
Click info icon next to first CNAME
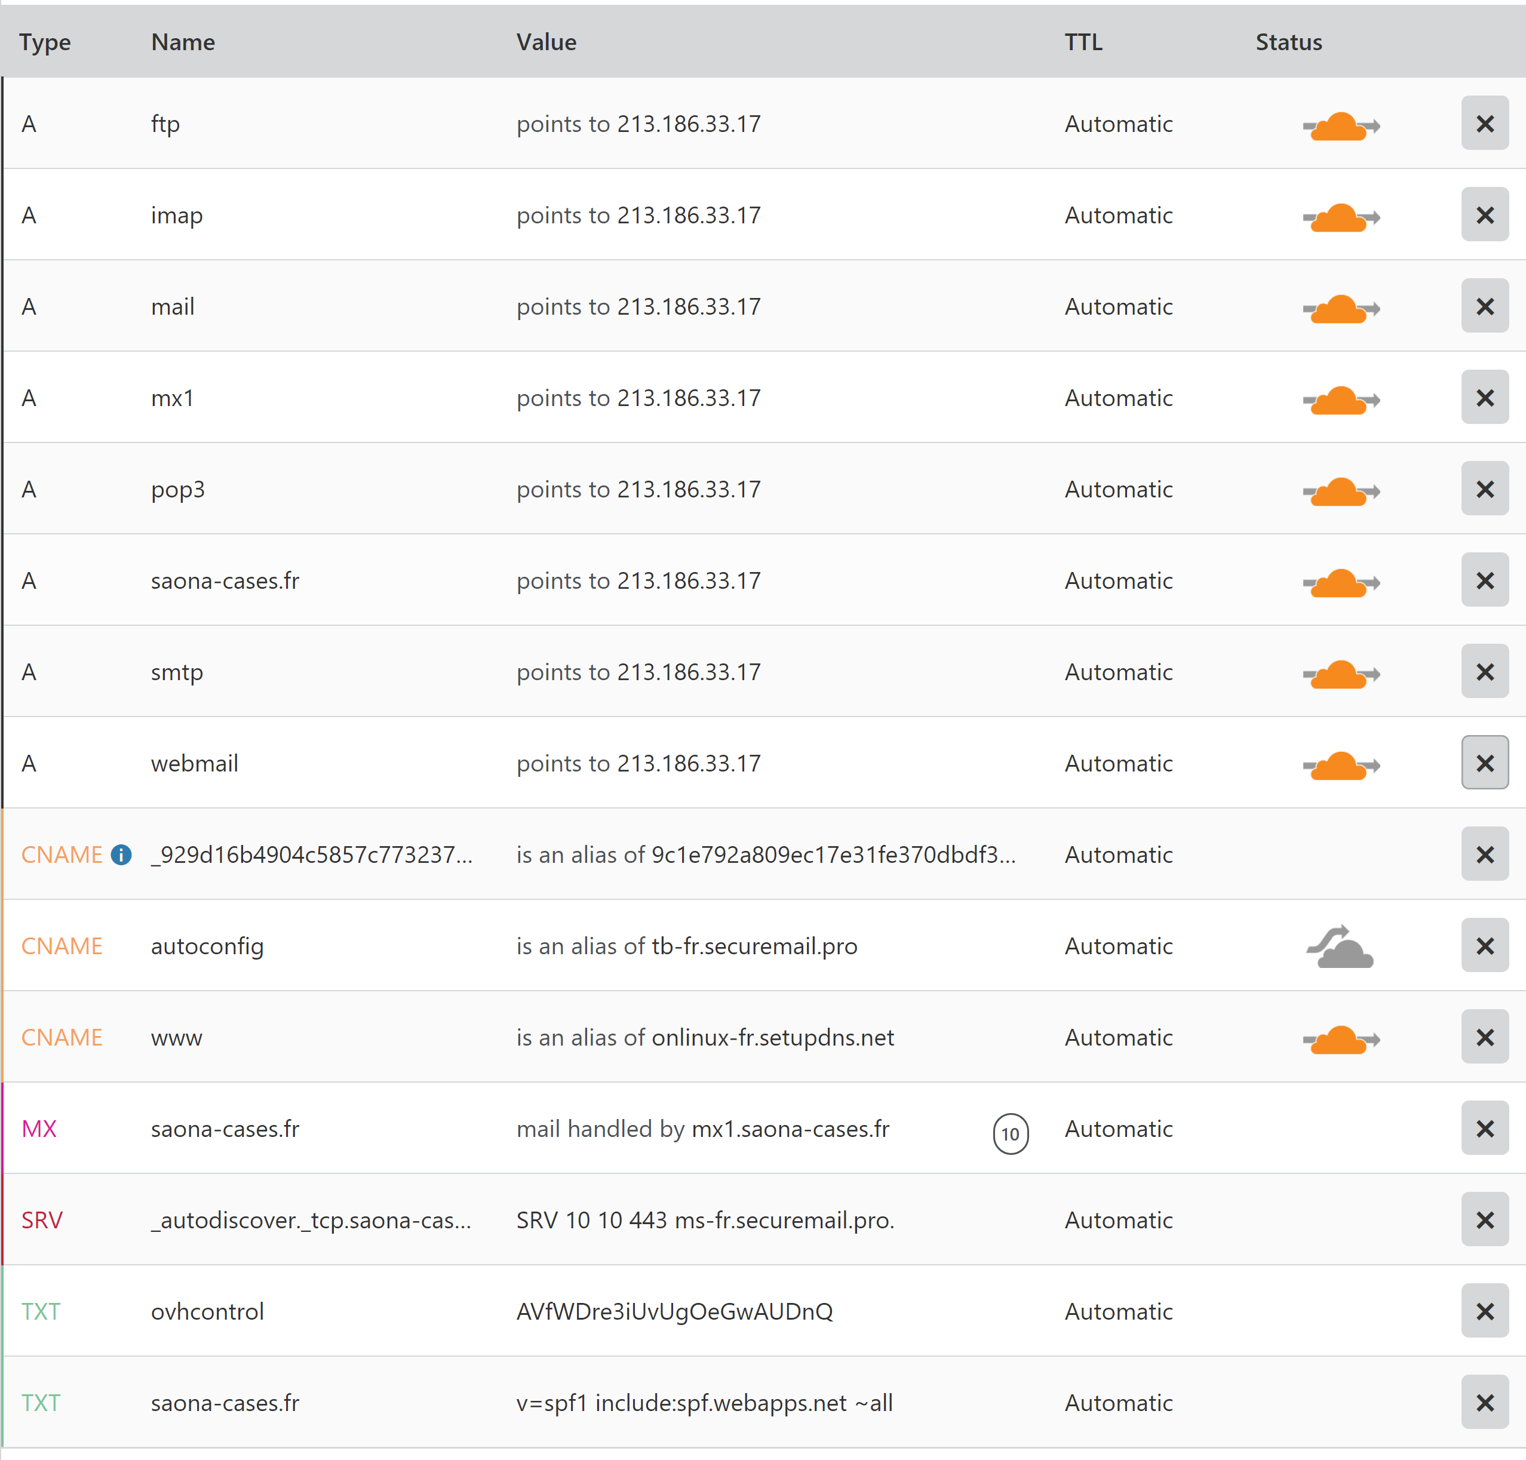[x=121, y=855]
